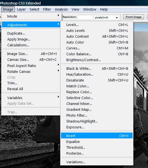
Task: Choose Trim... menu entry
Action: tap(31, 83)
